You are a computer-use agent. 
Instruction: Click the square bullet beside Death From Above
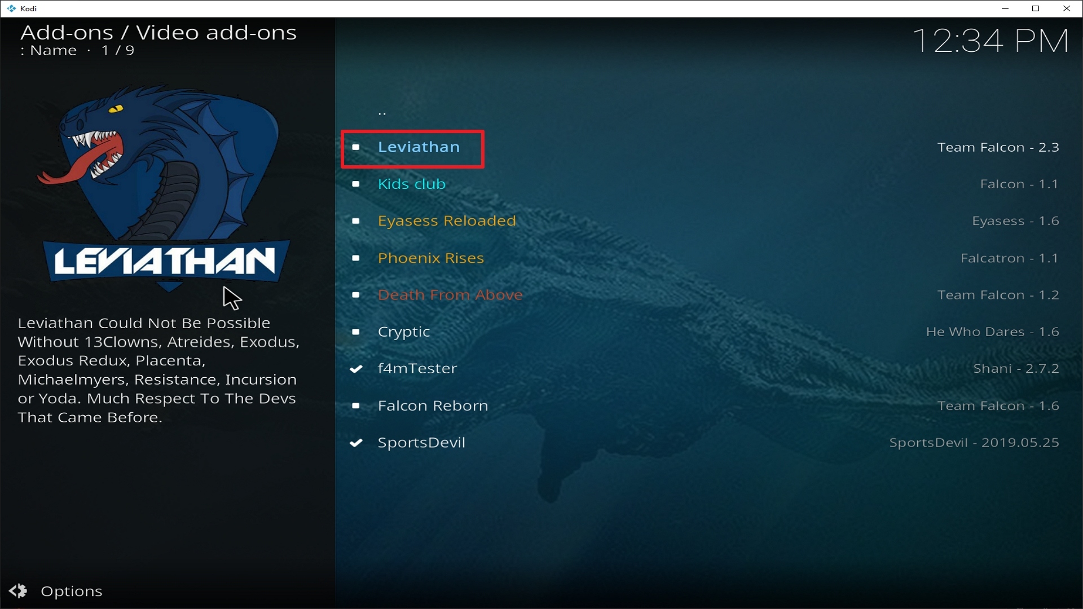click(x=356, y=295)
